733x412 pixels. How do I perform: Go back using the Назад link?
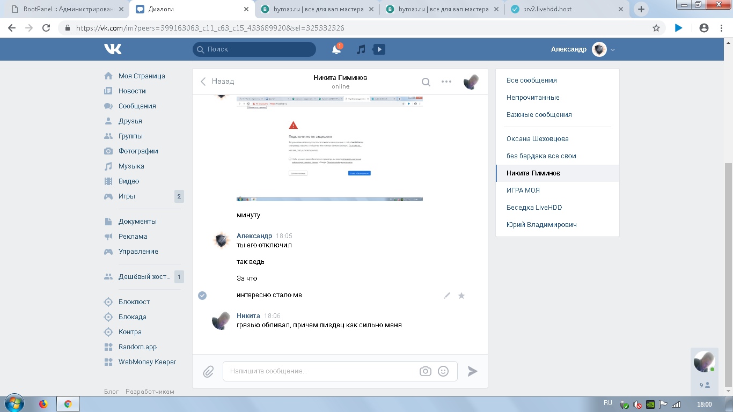218,82
